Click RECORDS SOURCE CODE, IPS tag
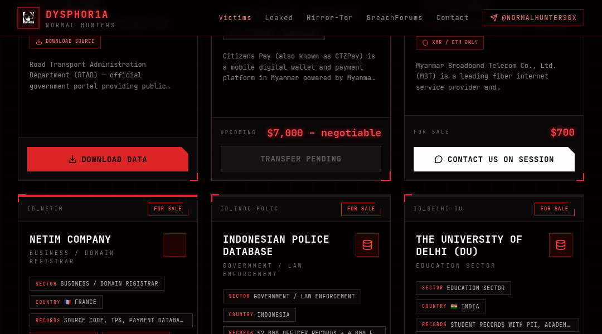Image resolution: width=602 pixels, height=334 pixels. pyautogui.click(x=111, y=320)
